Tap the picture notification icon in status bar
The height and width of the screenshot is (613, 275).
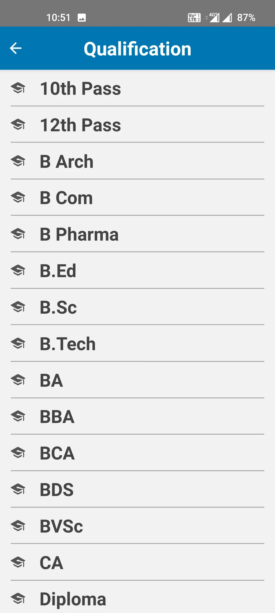(82, 18)
